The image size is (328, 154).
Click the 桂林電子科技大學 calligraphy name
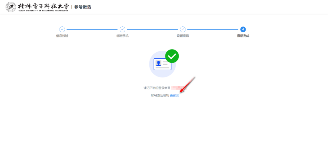tap(43, 6)
